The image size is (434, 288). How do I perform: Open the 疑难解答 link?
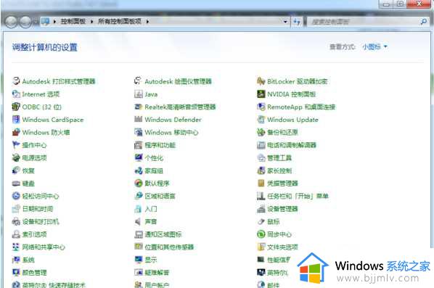tap(157, 273)
